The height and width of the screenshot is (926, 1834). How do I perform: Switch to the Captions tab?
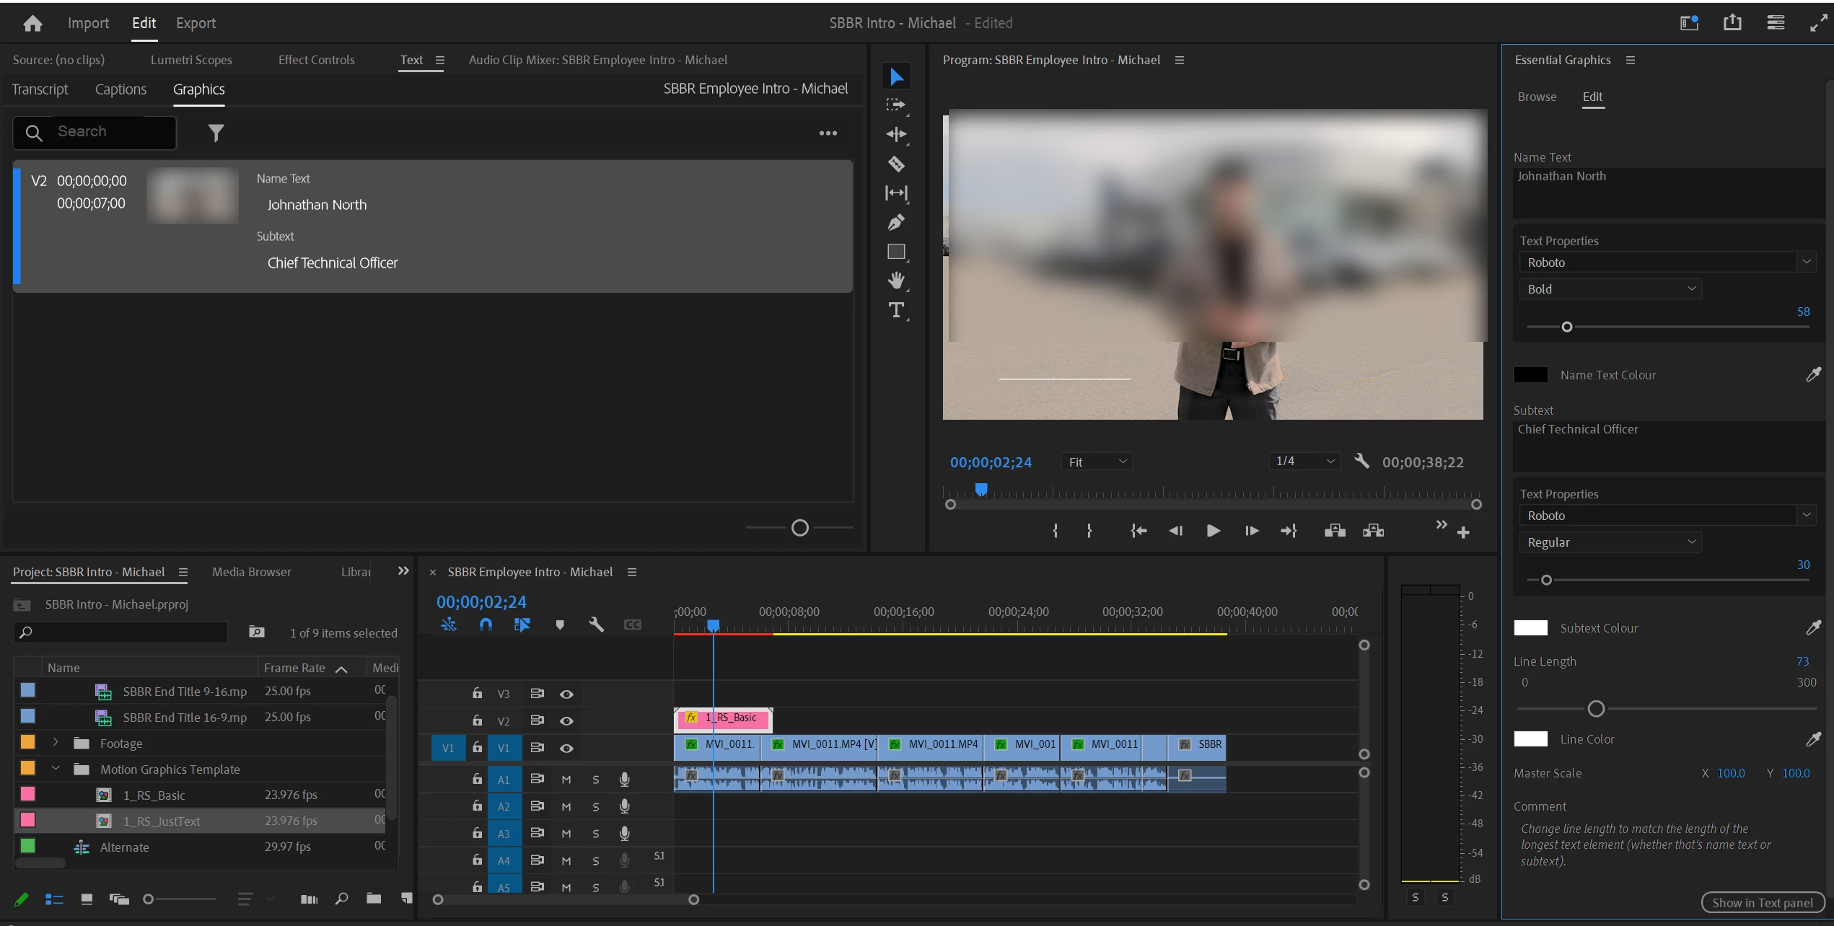[x=120, y=89]
